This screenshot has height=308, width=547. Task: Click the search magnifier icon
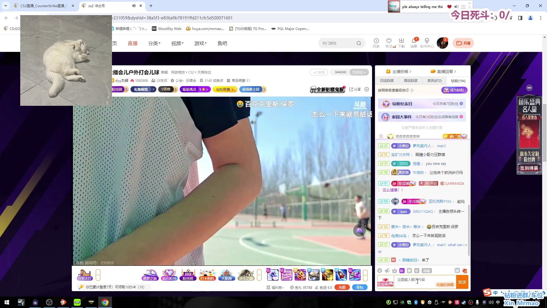[x=359, y=43]
